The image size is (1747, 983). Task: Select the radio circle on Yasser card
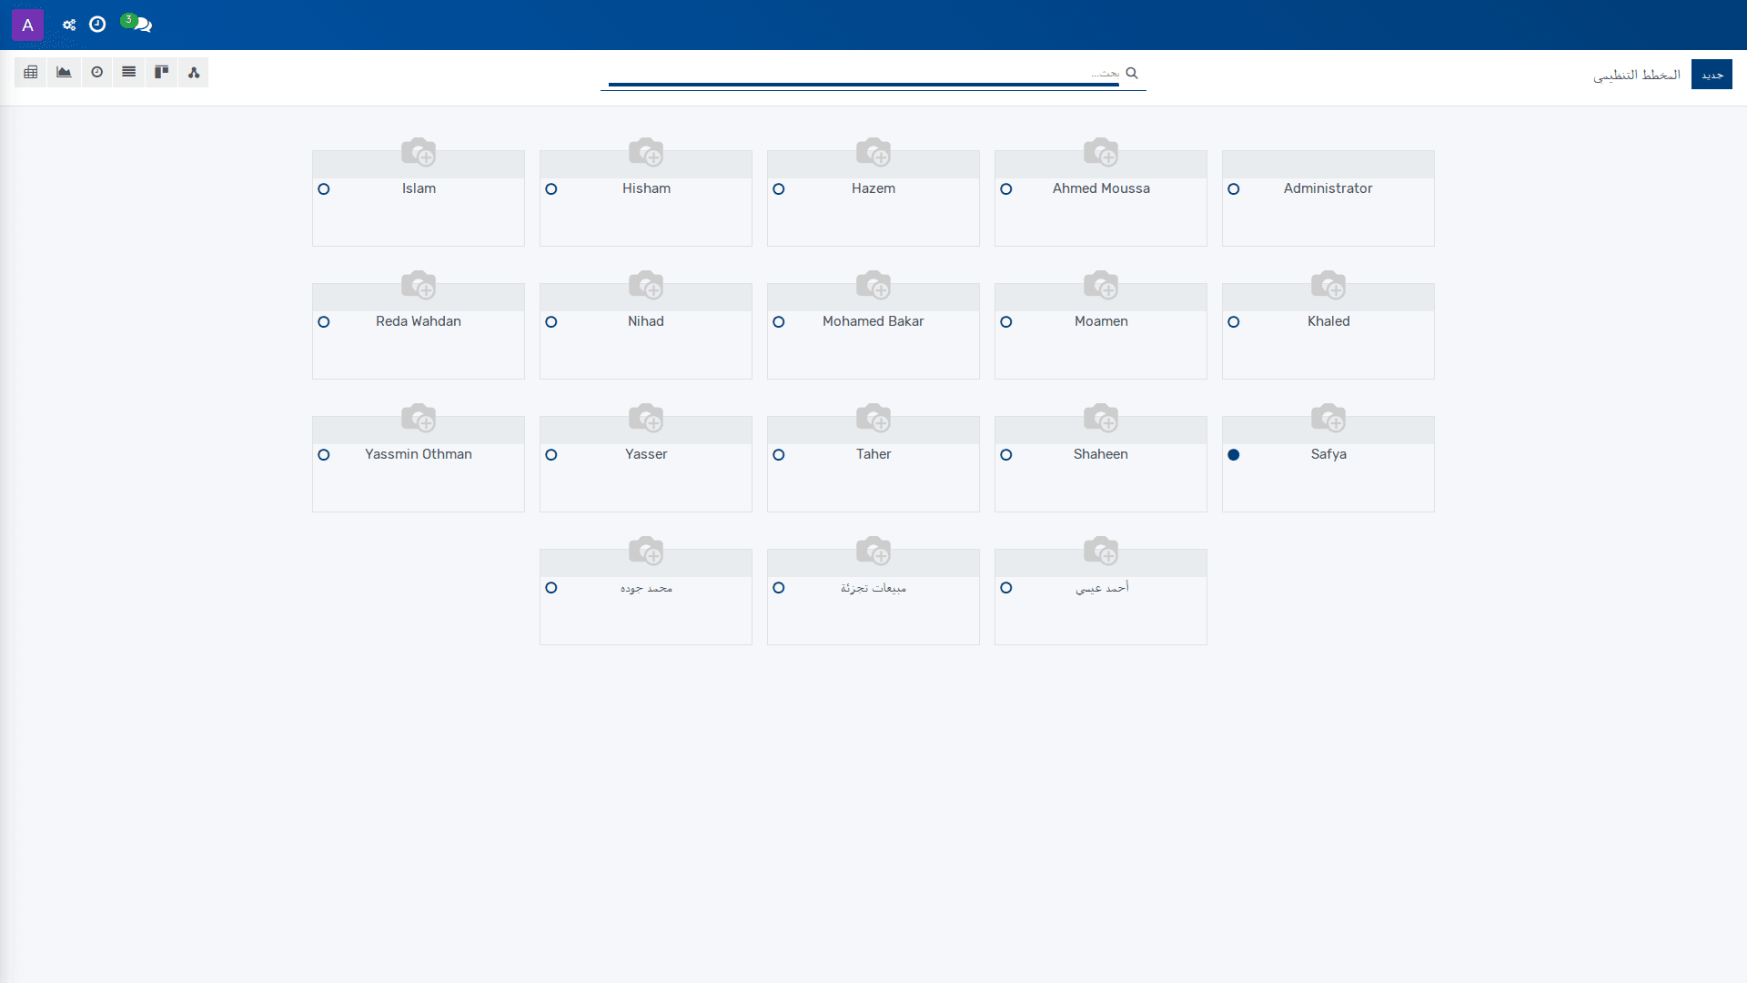click(x=551, y=455)
